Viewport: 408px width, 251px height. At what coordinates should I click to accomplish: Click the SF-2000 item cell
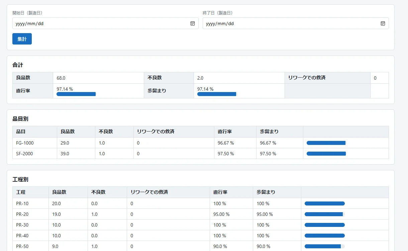(35, 154)
